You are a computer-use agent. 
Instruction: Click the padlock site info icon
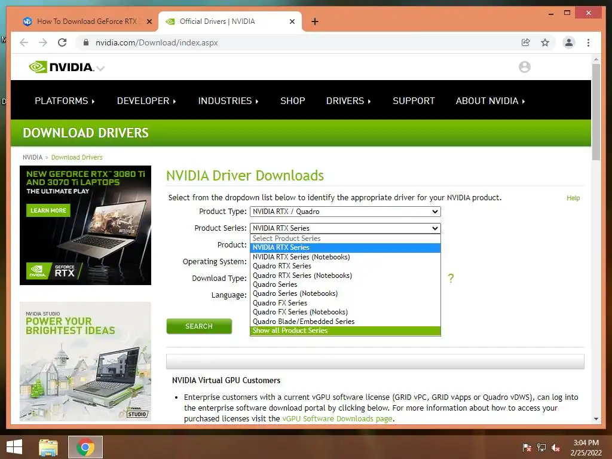(86, 42)
